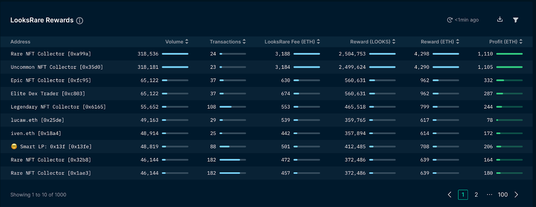
Task: Click LooksRare fee value 674
Action: tap(286, 94)
